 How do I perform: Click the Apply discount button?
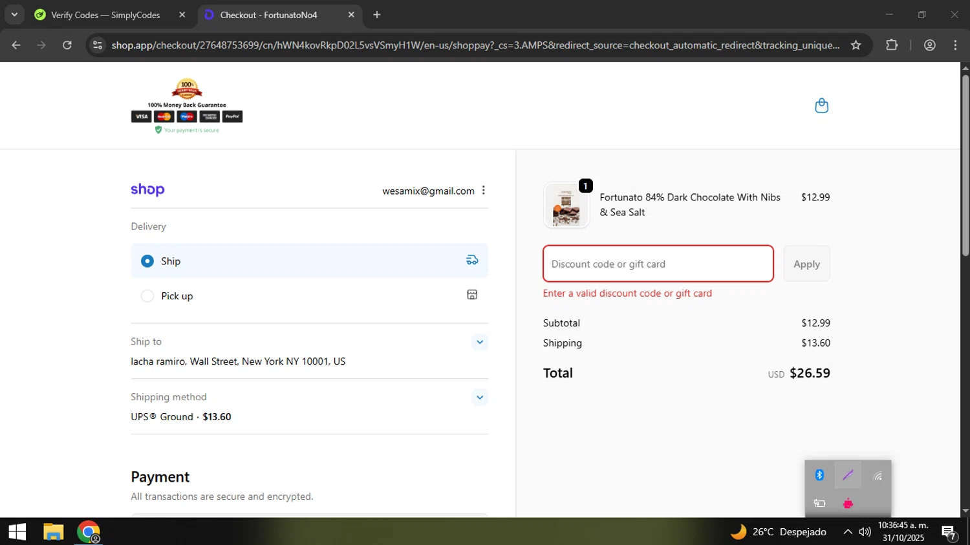click(806, 264)
